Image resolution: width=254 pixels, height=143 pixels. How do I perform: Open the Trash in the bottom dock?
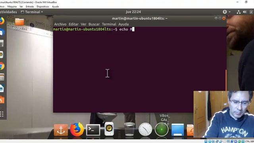(x=129, y=129)
